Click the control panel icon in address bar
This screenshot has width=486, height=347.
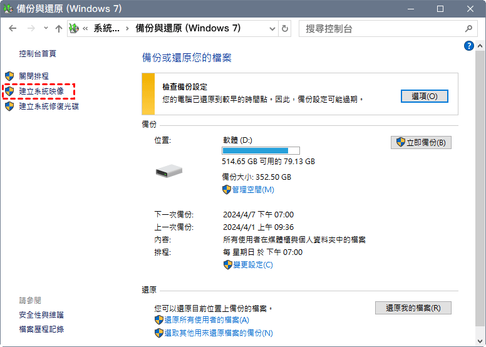(x=74, y=29)
